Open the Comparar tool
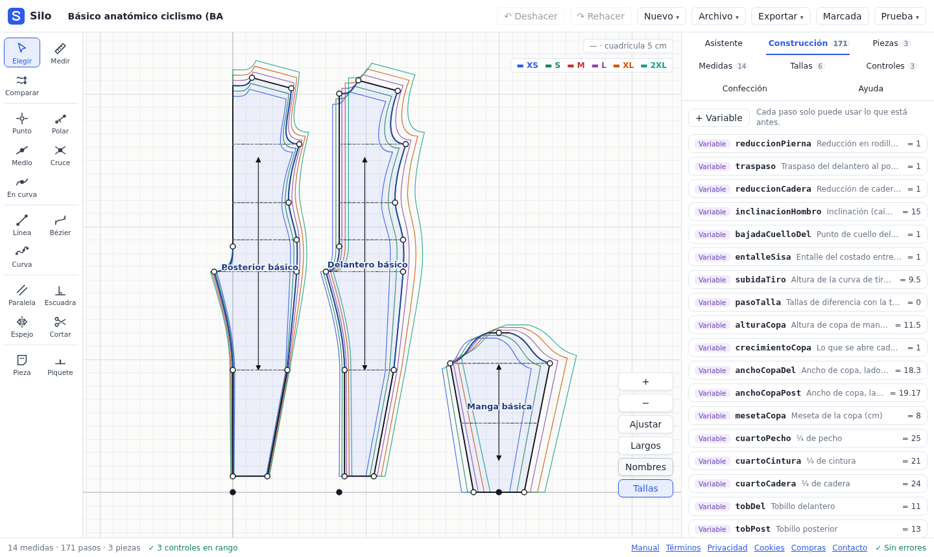The height and width of the screenshot is (557, 934). pos(22,84)
